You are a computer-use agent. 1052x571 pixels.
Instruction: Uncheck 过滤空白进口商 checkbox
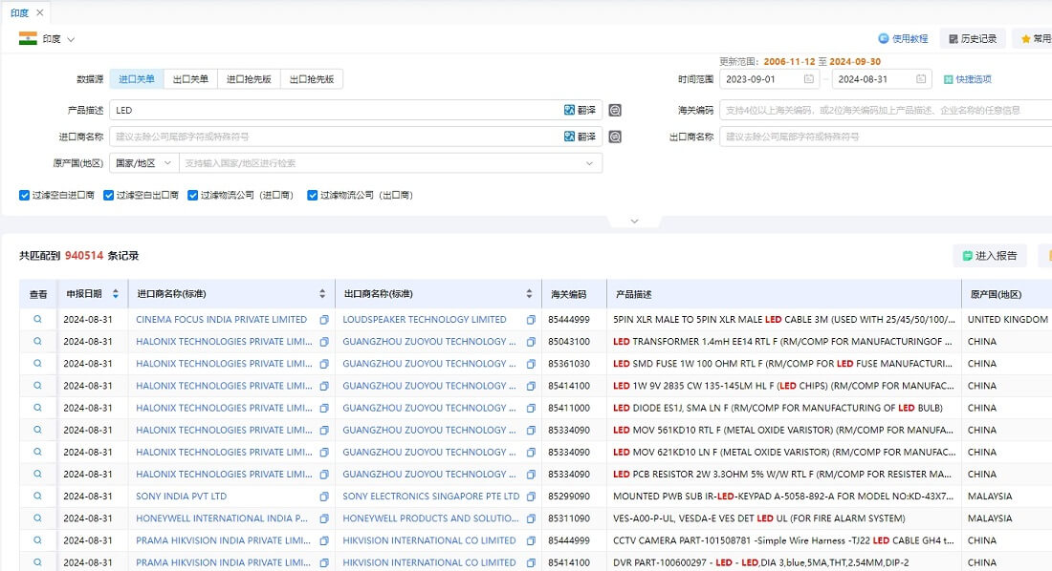pos(24,195)
